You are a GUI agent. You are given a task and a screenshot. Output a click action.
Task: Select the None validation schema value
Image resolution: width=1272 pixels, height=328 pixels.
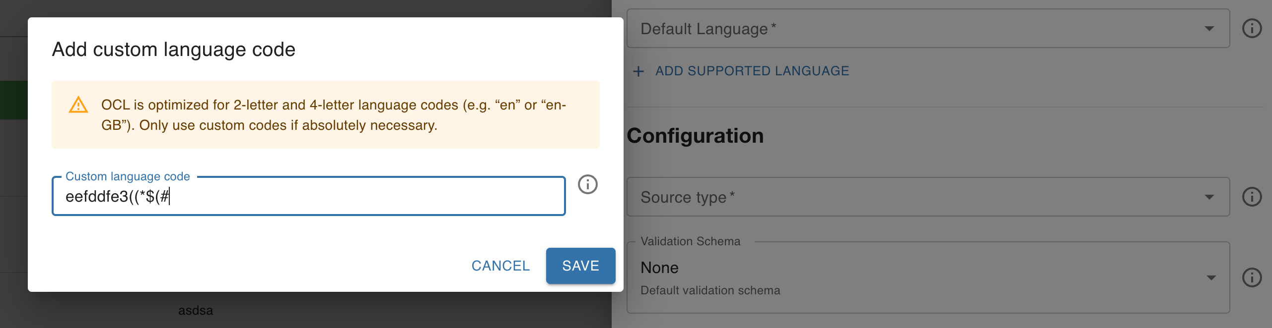[659, 268]
